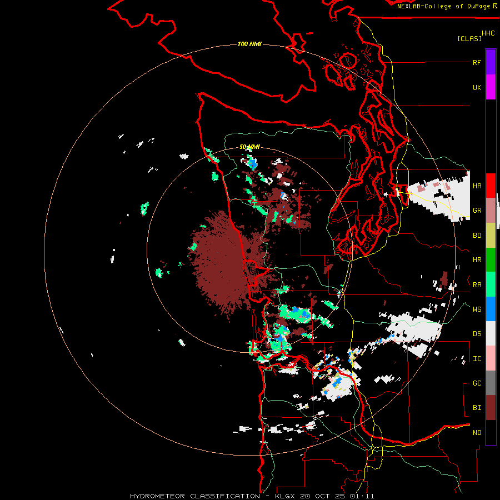Click the black ND legend swatch

[491, 432]
